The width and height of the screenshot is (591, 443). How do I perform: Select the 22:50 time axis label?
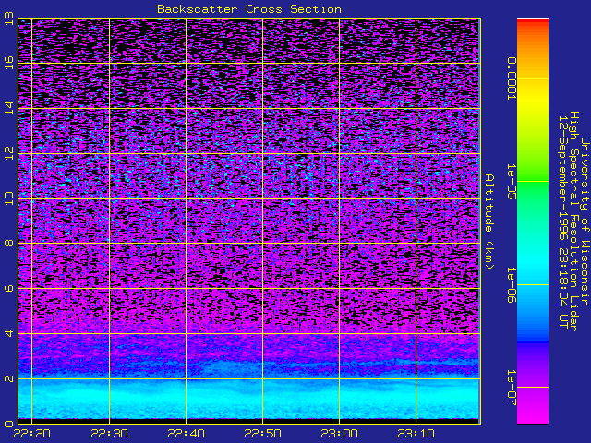pyautogui.click(x=262, y=434)
